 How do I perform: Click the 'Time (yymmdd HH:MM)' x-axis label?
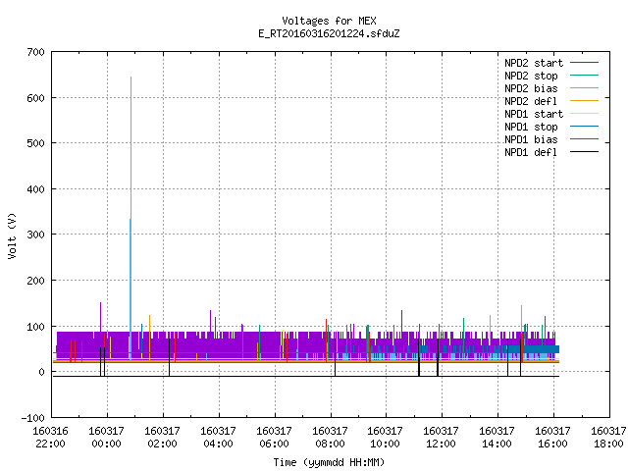(x=330, y=462)
